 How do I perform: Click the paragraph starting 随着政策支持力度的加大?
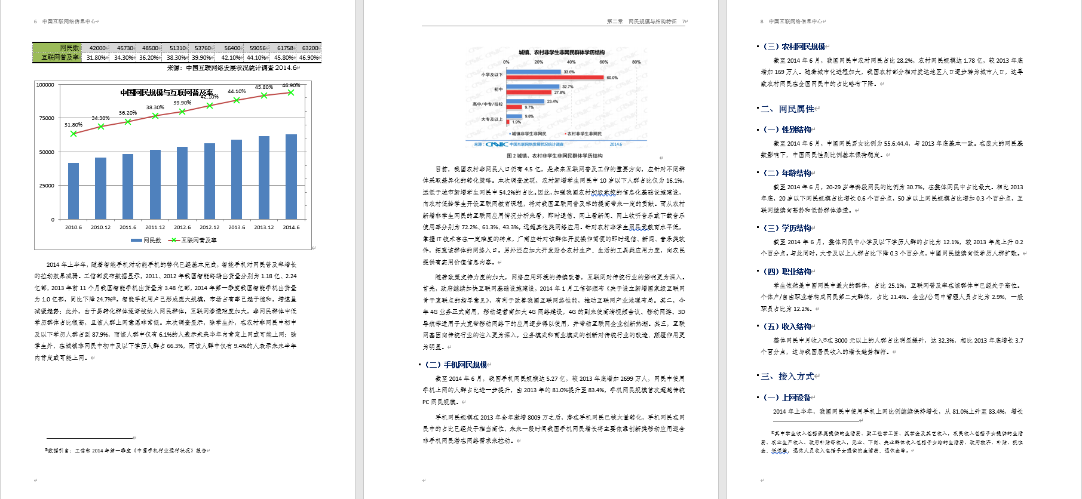click(554, 312)
